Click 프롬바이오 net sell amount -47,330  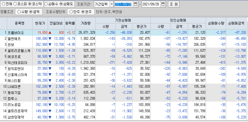click(240, 33)
